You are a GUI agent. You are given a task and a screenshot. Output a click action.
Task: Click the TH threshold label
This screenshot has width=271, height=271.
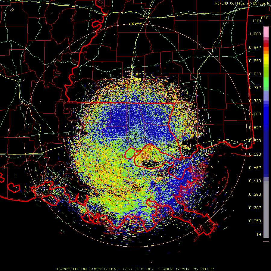coord(259,235)
